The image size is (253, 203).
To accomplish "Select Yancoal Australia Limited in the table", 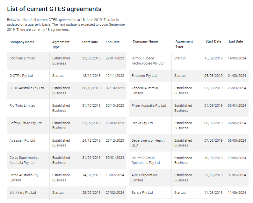I will [x=145, y=91].
